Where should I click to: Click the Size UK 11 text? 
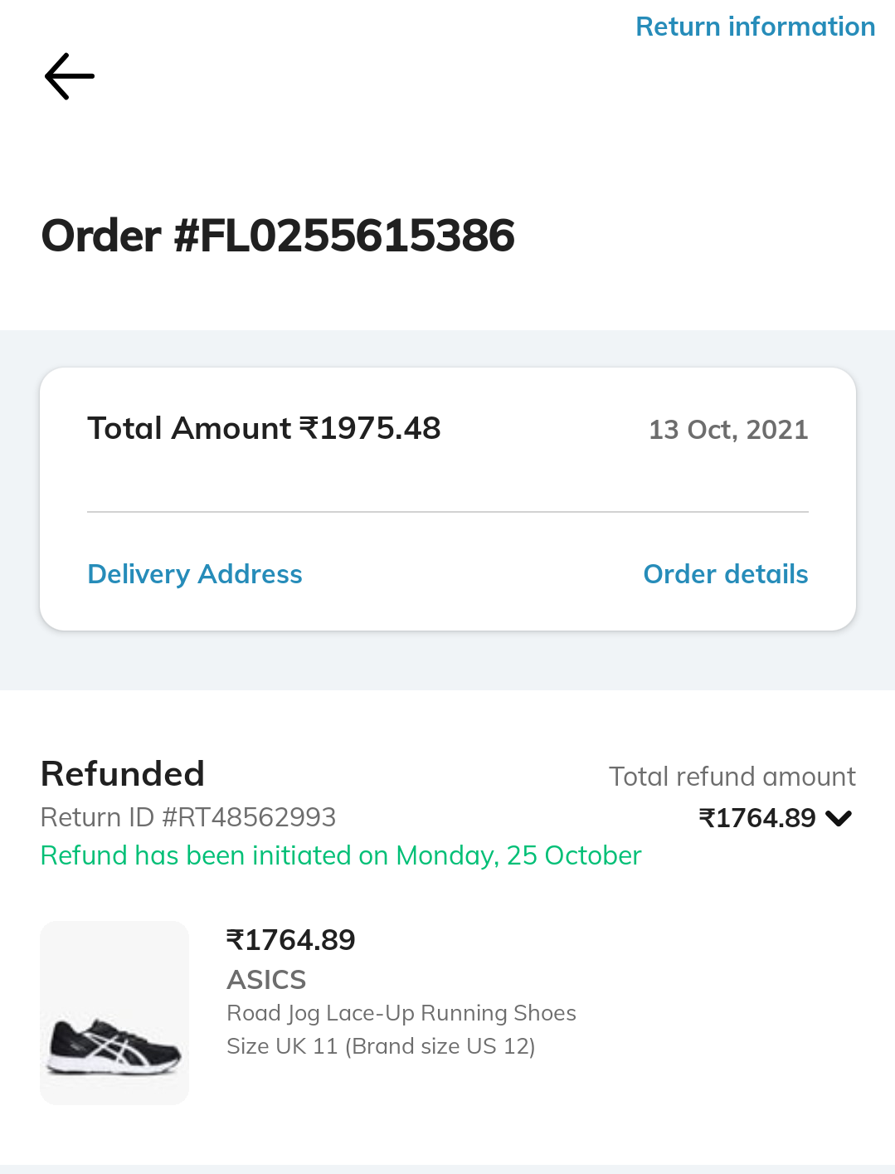pos(381,1046)
